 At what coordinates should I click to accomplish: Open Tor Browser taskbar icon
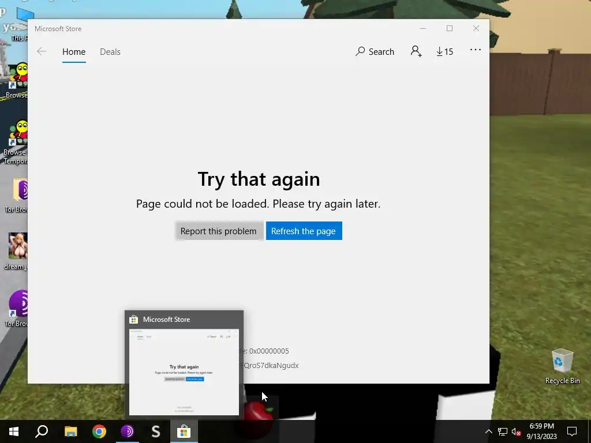[x=128, y=431]
